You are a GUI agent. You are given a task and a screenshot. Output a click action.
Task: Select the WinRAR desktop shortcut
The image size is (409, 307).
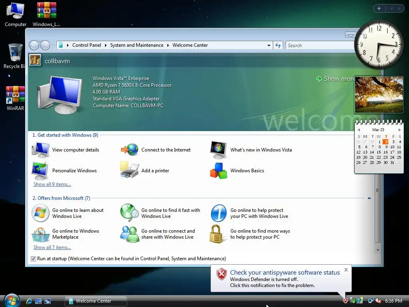point(15,98)
